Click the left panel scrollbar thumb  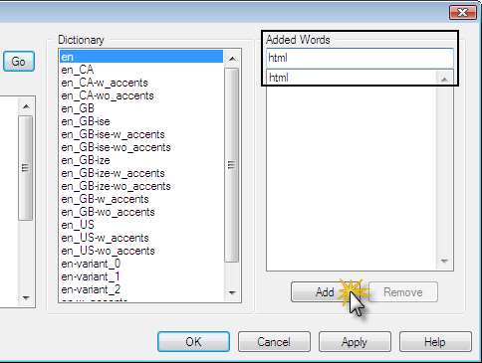[26, 168]
